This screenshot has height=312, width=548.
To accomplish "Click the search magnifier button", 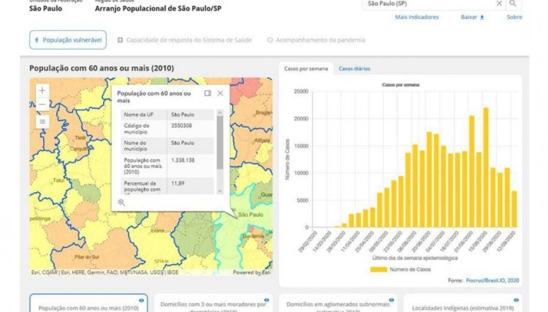I will 513,4.
